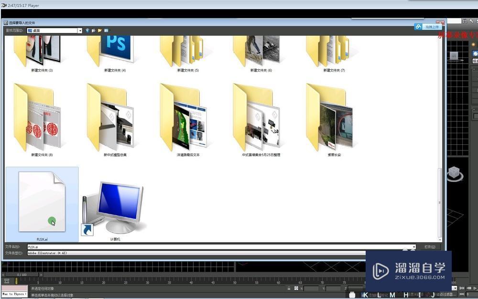Click the ViewCube in the 3ds Max viewport
The height and width of the screenshot is (299, 478).
[455, 174]
